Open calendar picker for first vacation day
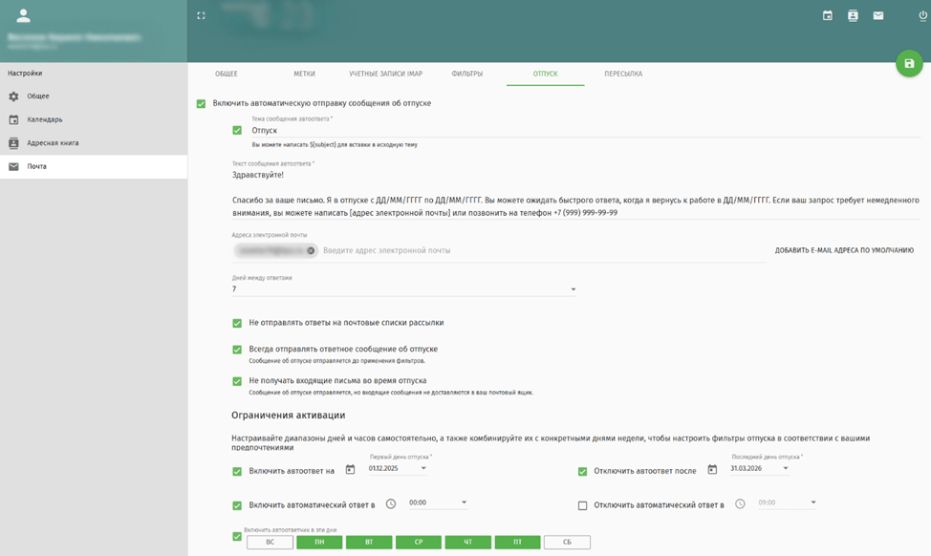This screenshot has width=931, height=556. click(x=350, y=469)
